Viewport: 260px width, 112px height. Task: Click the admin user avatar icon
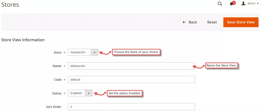[243, 4]
